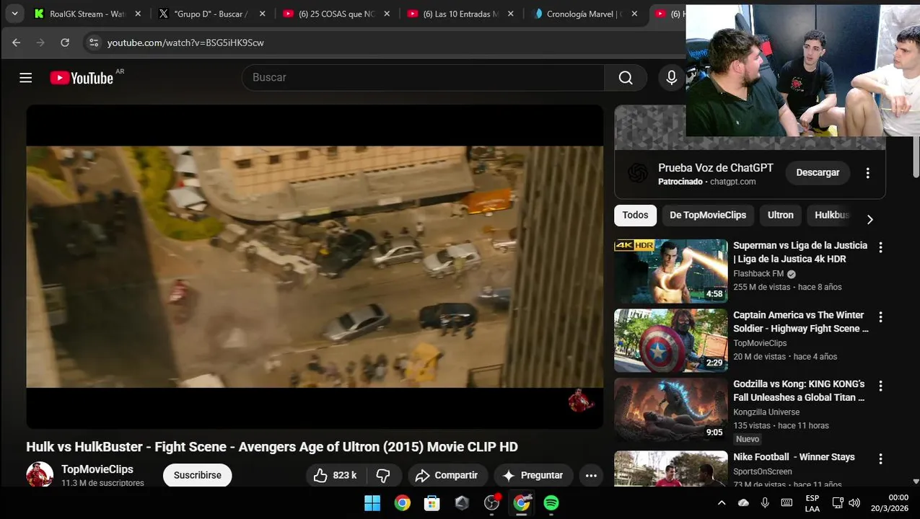Open the Prueba Voz de ChatGPT ad title
The image size is (920, 519).
[716, 168]
